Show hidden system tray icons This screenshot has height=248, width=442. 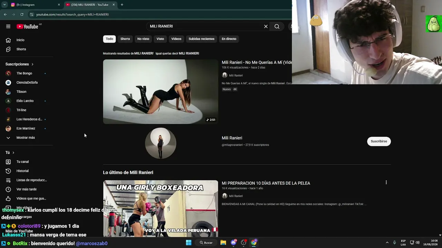click(x=387, y=242)
